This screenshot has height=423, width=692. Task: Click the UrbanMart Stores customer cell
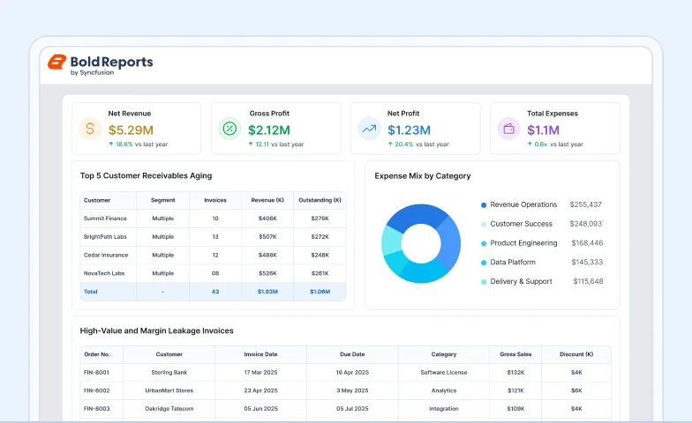(169, 391)
